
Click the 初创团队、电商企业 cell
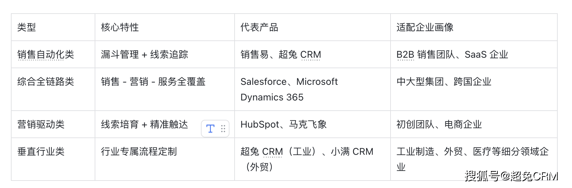439,125
